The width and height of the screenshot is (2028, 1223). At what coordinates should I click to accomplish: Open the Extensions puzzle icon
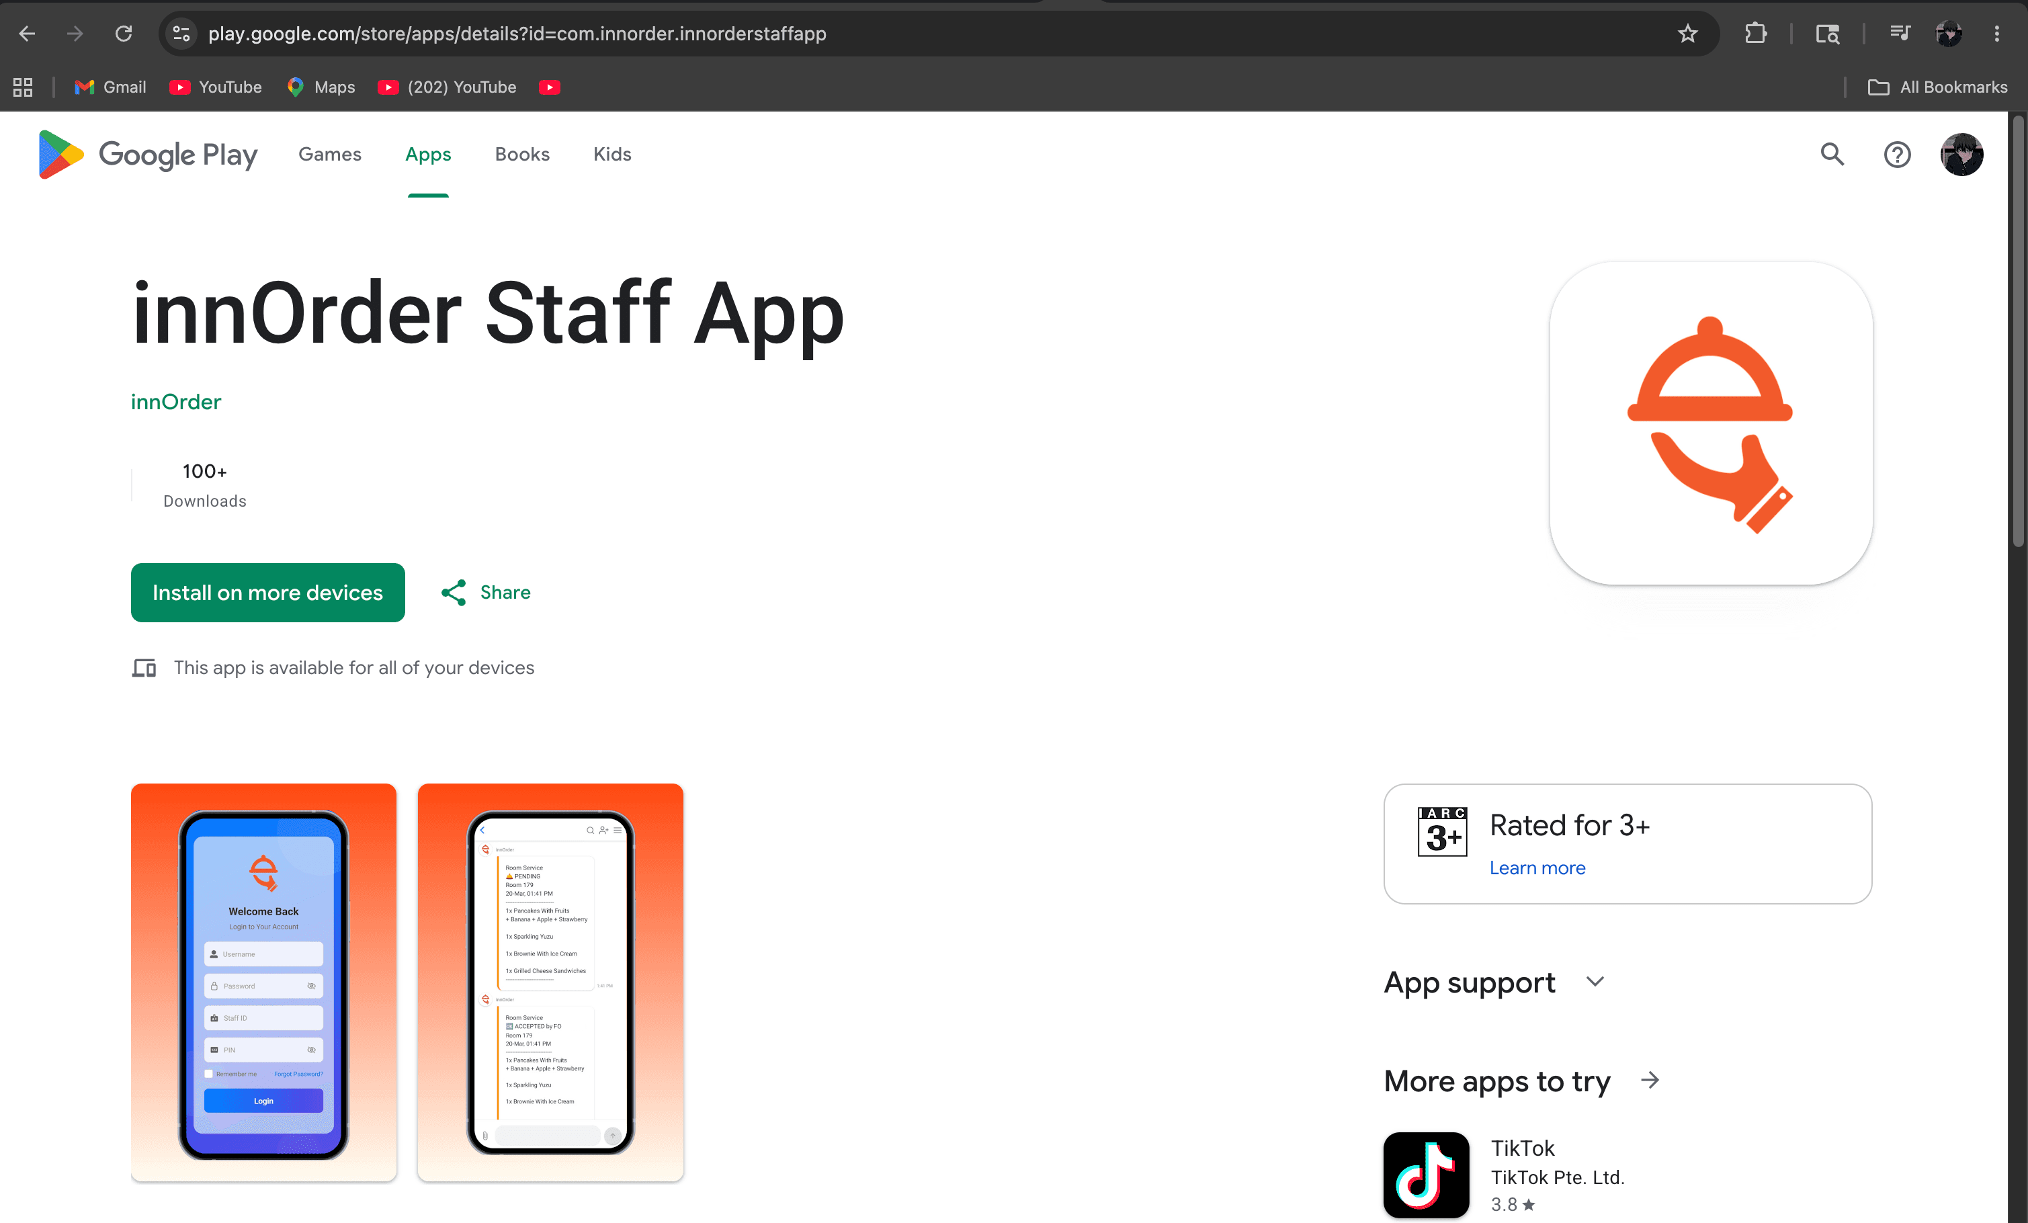[1756, 34]
